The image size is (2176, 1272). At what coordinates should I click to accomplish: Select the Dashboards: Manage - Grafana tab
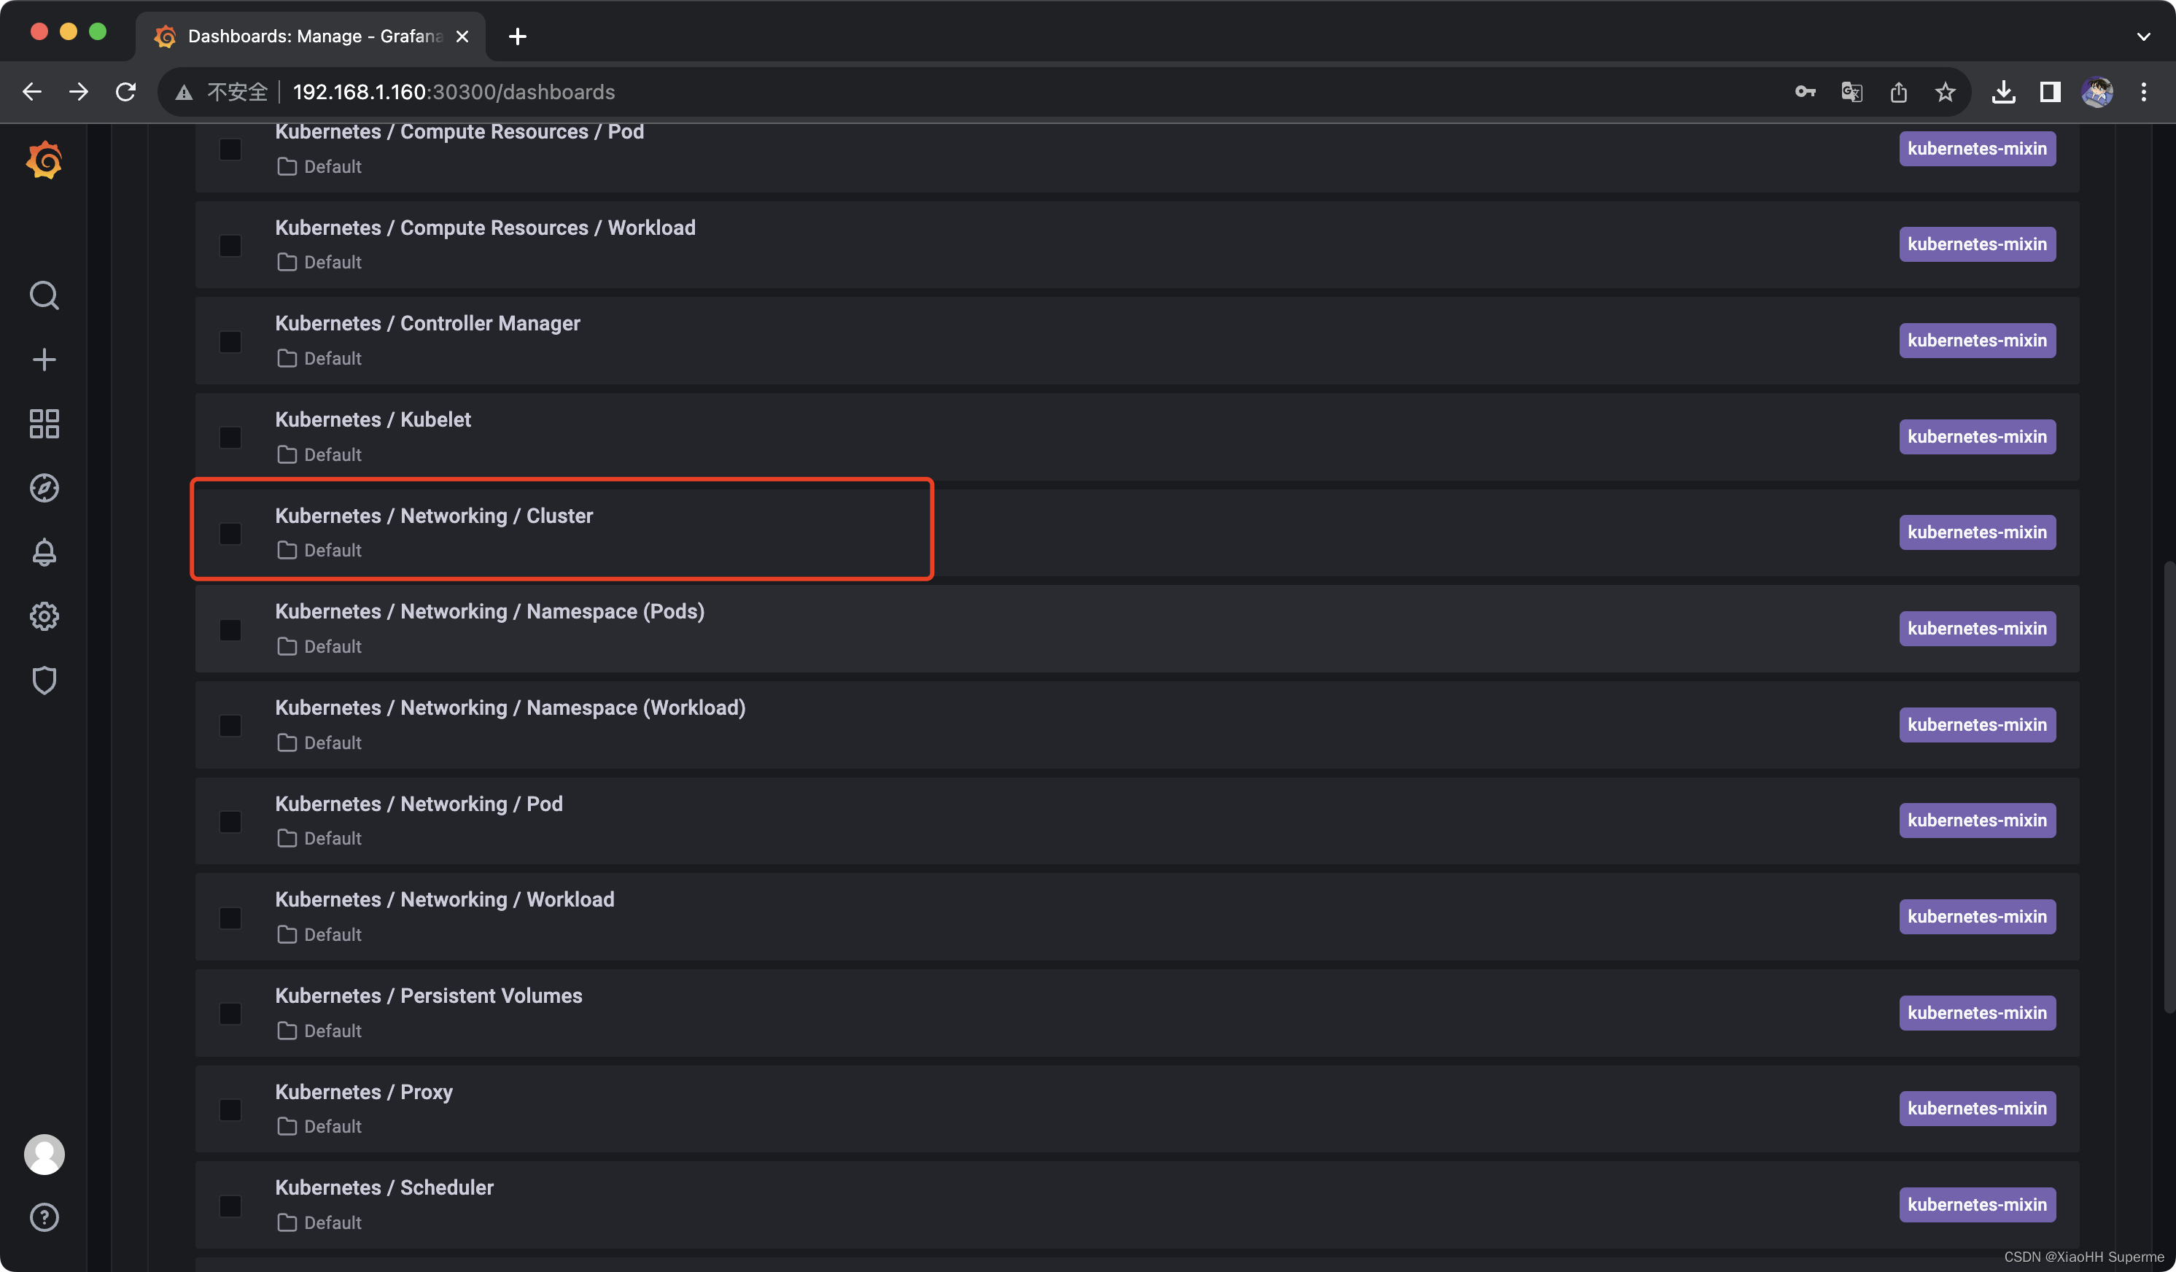click(311, 36)
